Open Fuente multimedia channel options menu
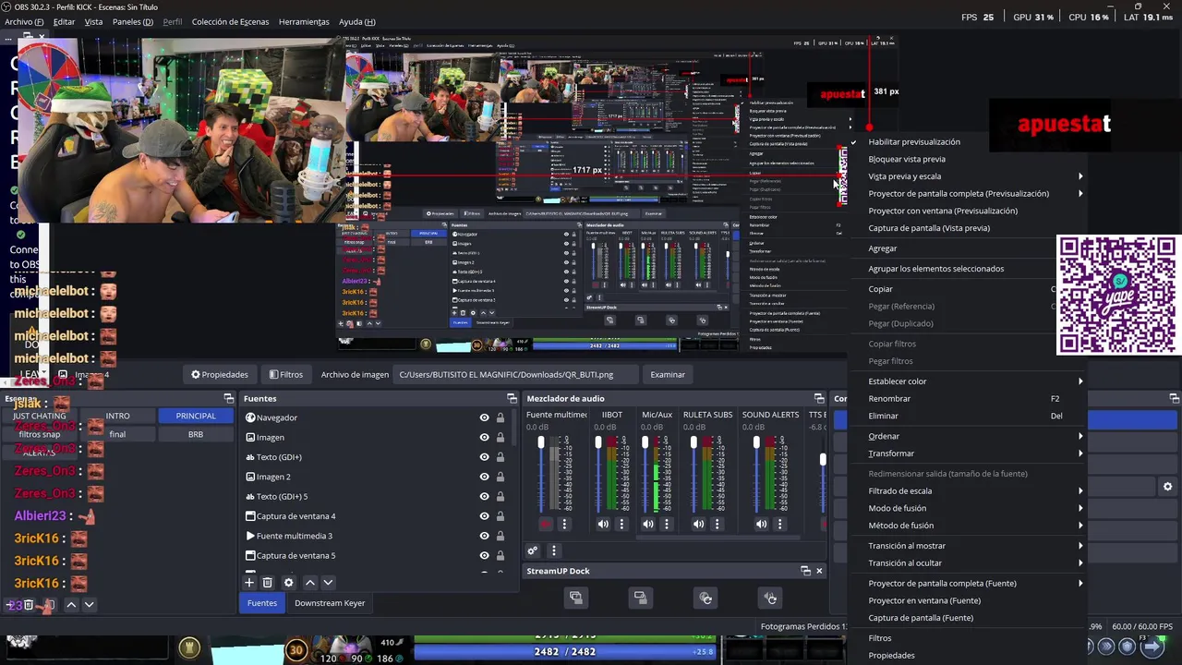Image resolution: width=1182 pixels, height=665 pixels. 564,524
